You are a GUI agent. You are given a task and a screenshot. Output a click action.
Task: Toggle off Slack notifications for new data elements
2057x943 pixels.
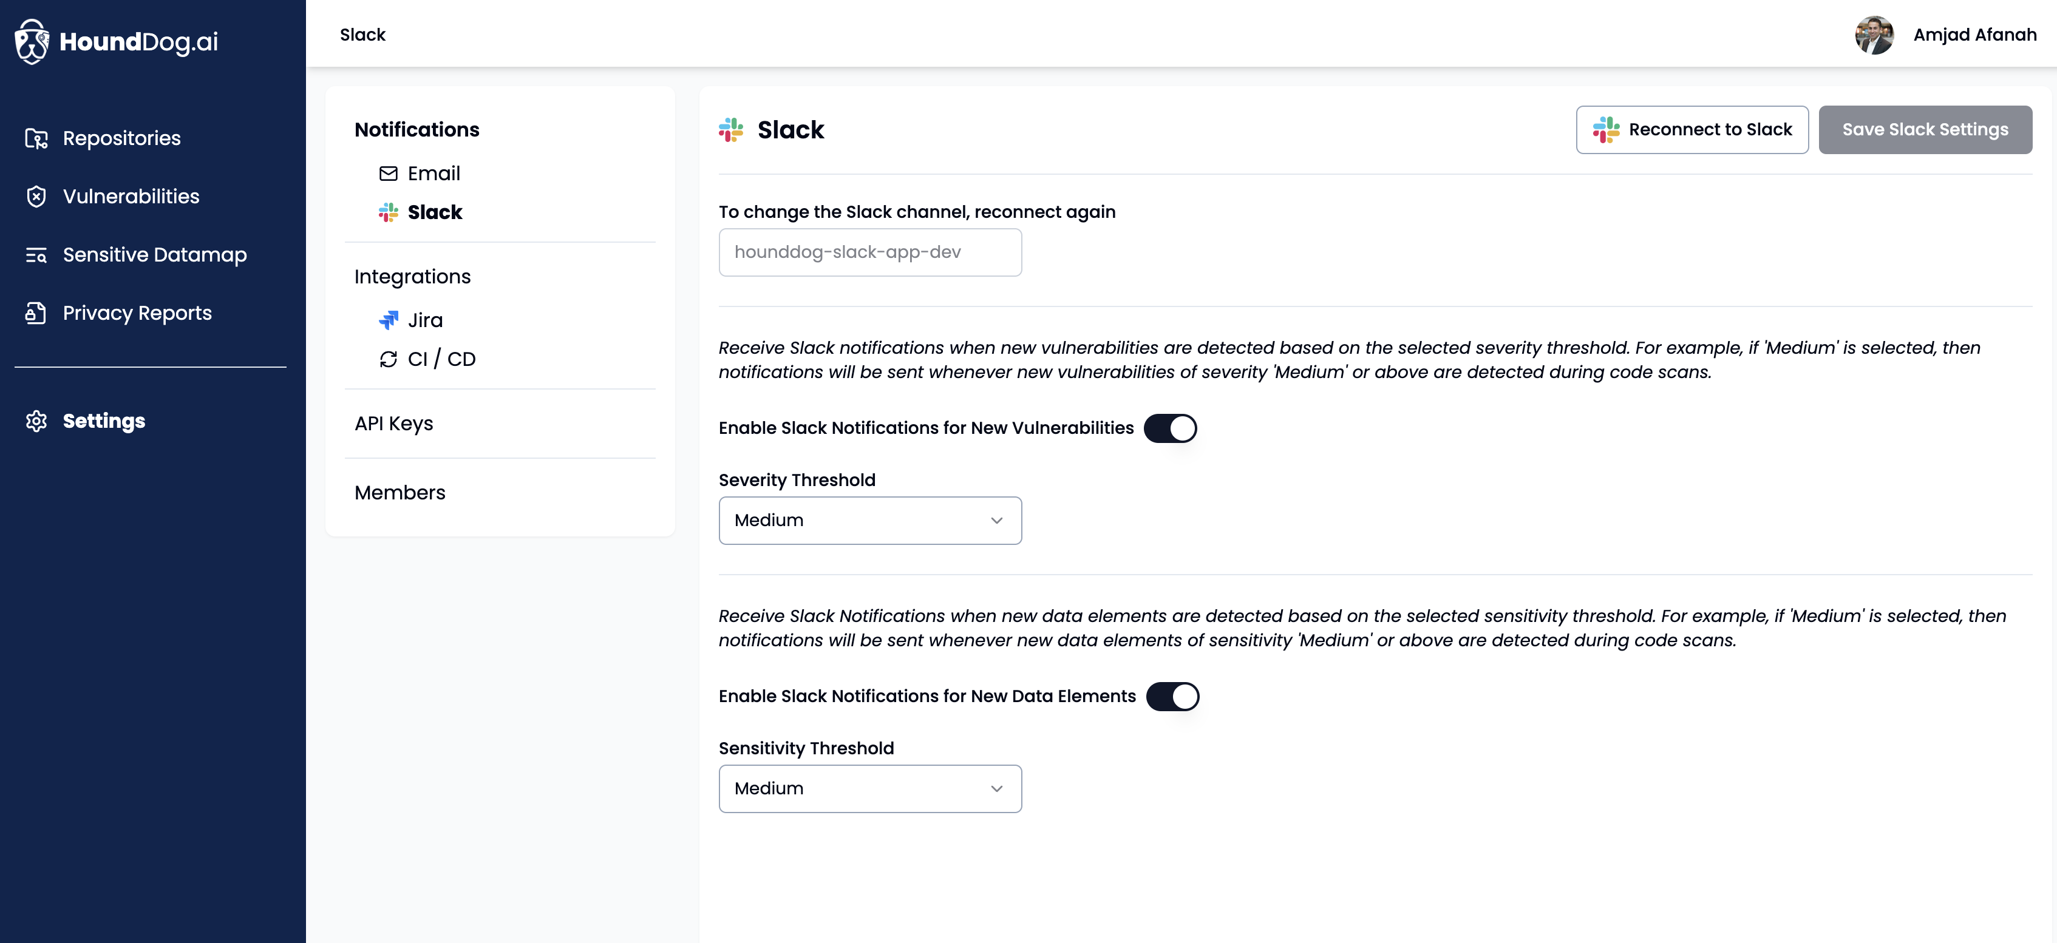[x=1172, y=697]
